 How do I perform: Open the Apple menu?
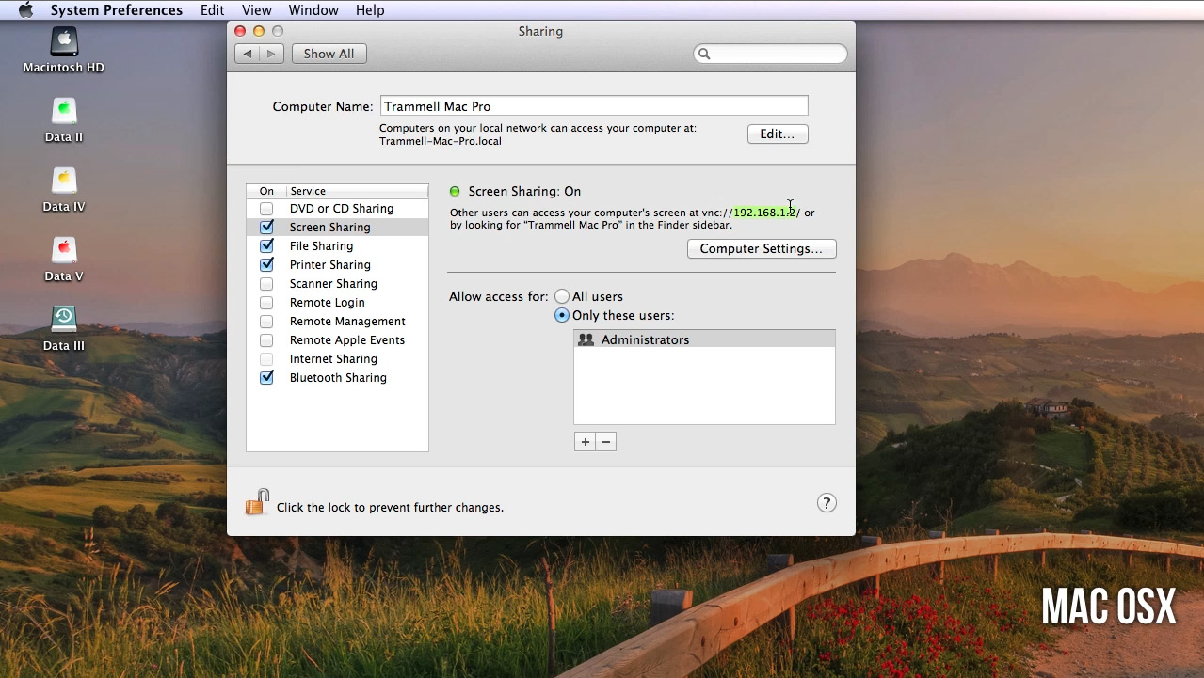[25, 9]
